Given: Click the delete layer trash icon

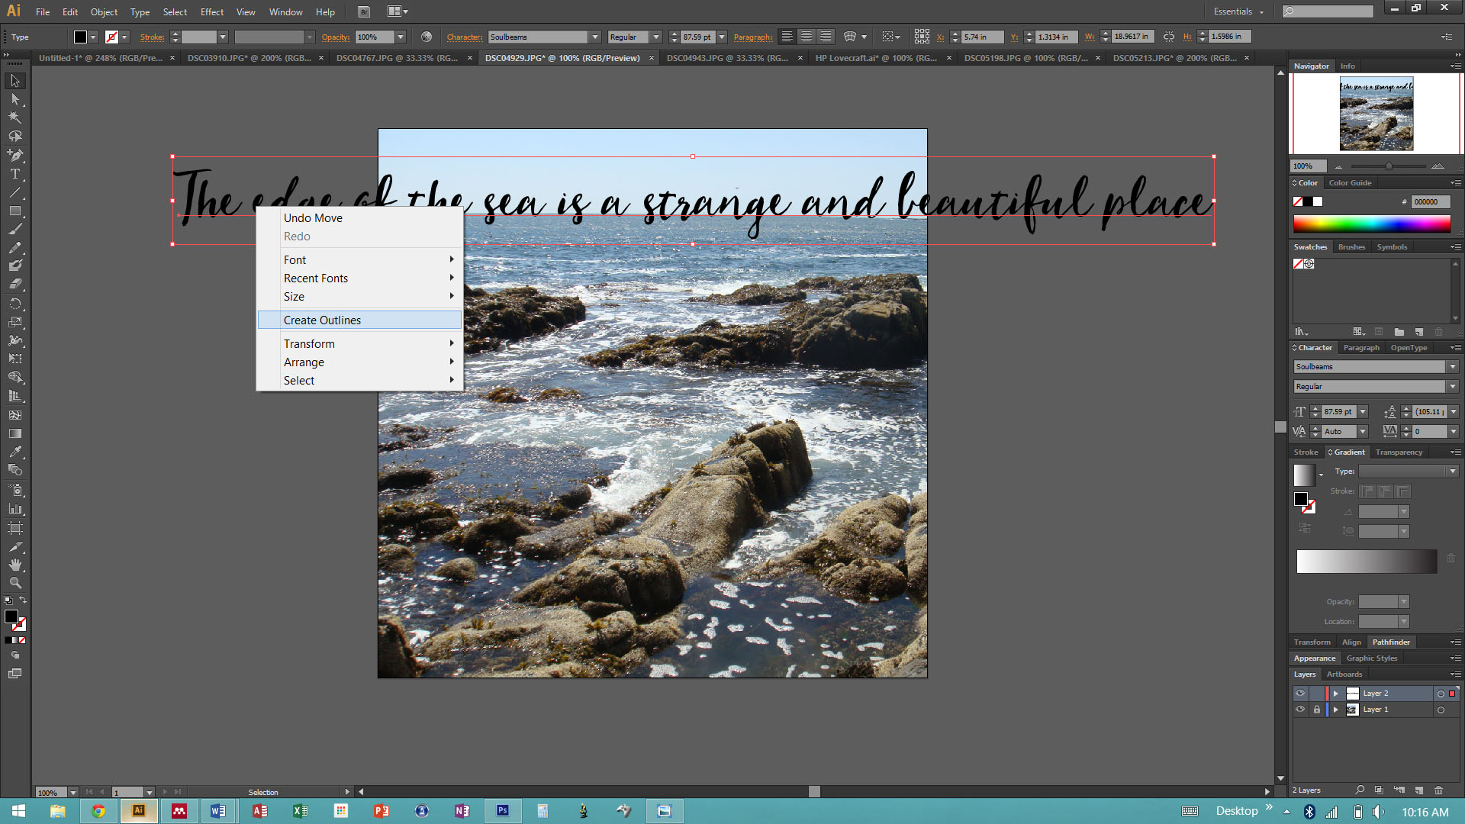Looking at the screenshot, I should click(x=1438, y=790).
